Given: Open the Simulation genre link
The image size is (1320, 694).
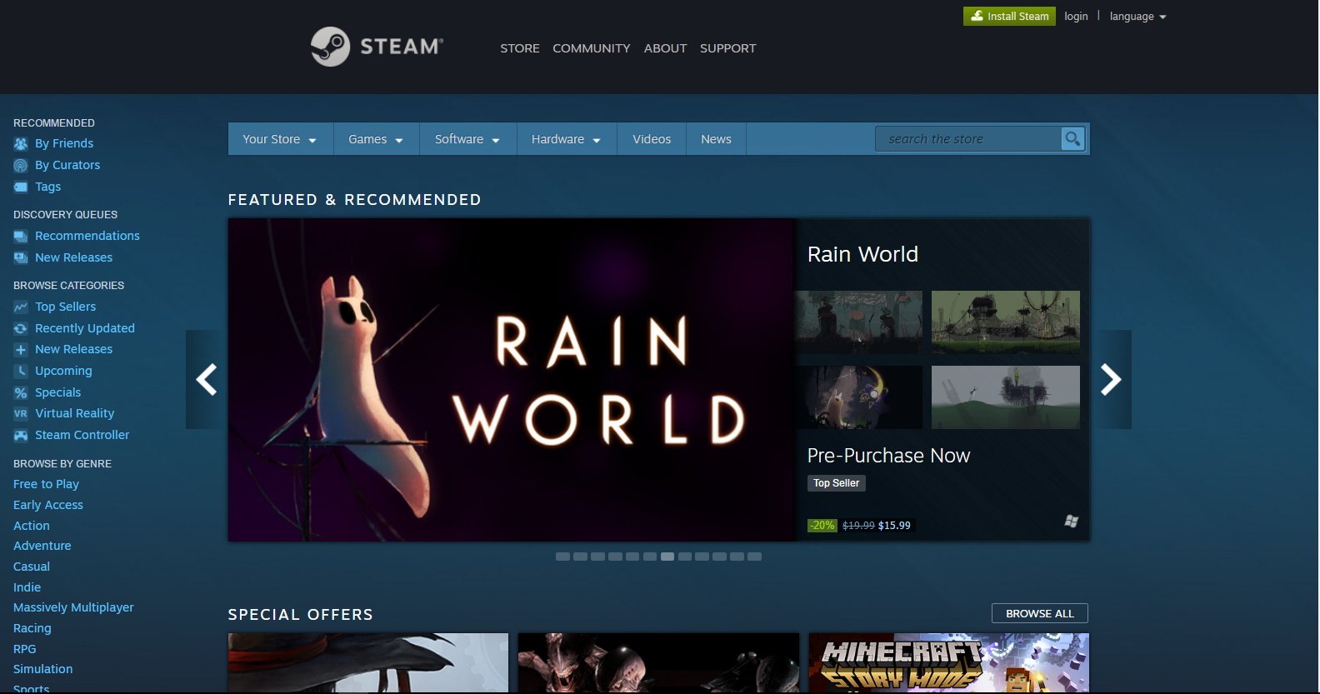Looking at the screenshot, I should click(43, 669).
